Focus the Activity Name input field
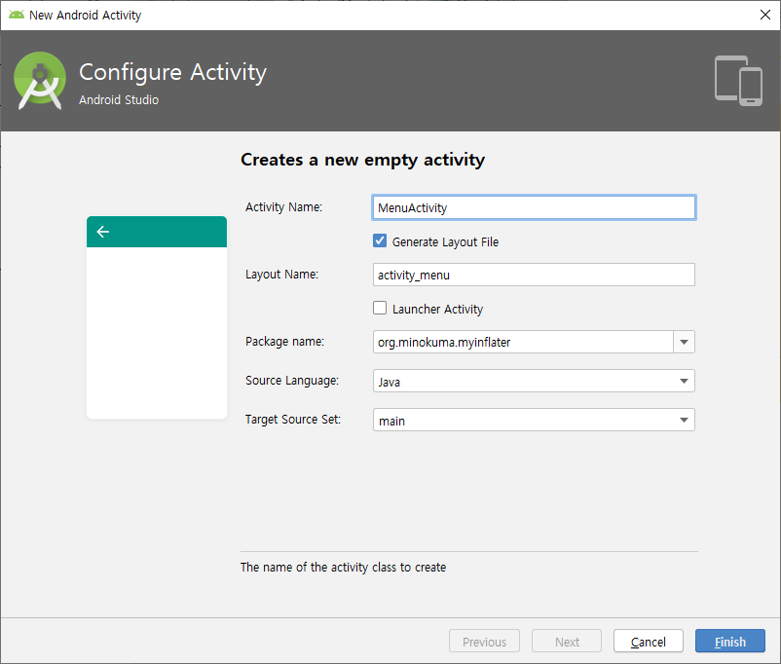 point(534,207)
